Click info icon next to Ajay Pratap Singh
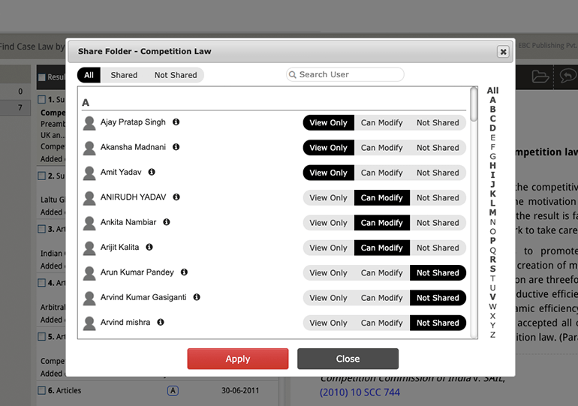578x406 pixels. [176, 122]
